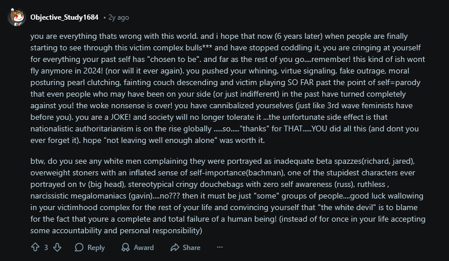The image size is (449, 261).
Task: Click the Award text label
Action: click(143, 248)
